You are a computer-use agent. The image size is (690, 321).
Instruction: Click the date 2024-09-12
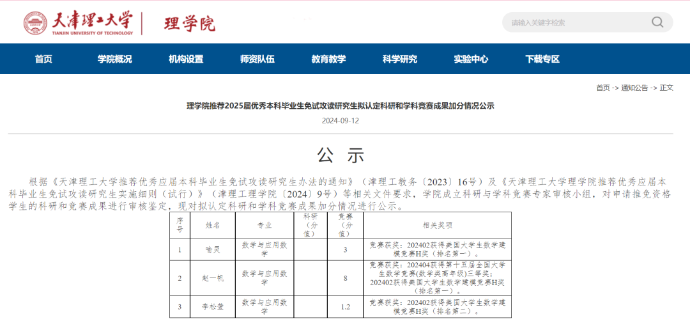point(341,121)
